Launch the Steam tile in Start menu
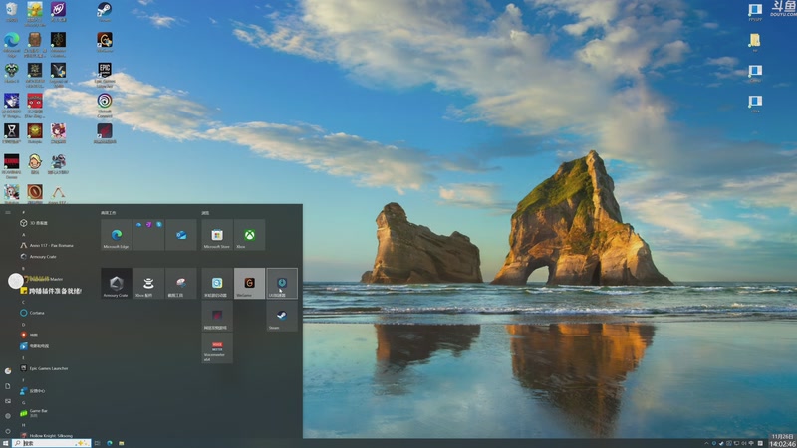Viewport: 797px width, 448px height. tap(282, 316)
